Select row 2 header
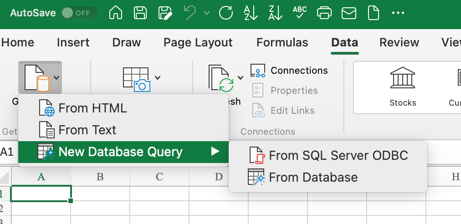461x224 pixels. 5,209
